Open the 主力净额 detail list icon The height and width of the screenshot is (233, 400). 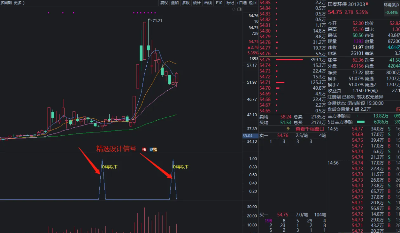(348, 116)
